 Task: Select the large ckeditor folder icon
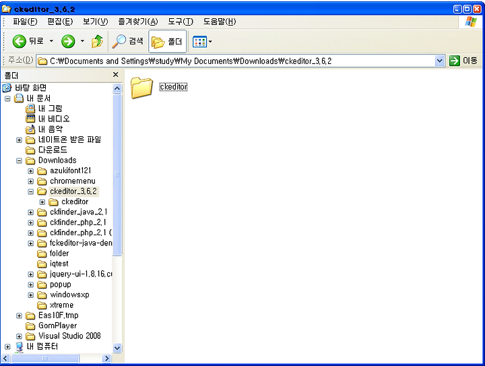tap(141, 88)
